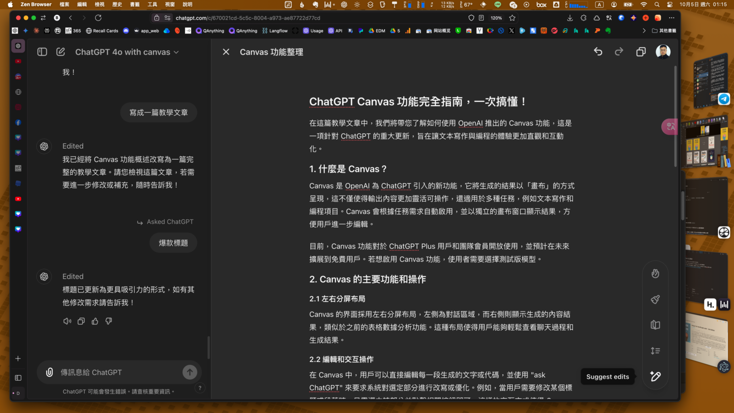Select the Suggest edits pencil tool
Screen dimensions: 734x413
point(655,376)
